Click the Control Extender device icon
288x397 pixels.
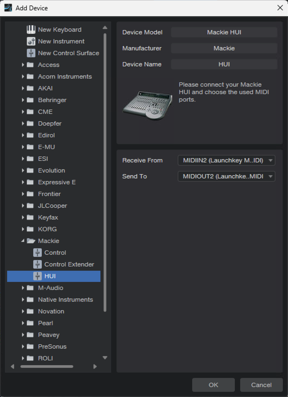point(37,264)
